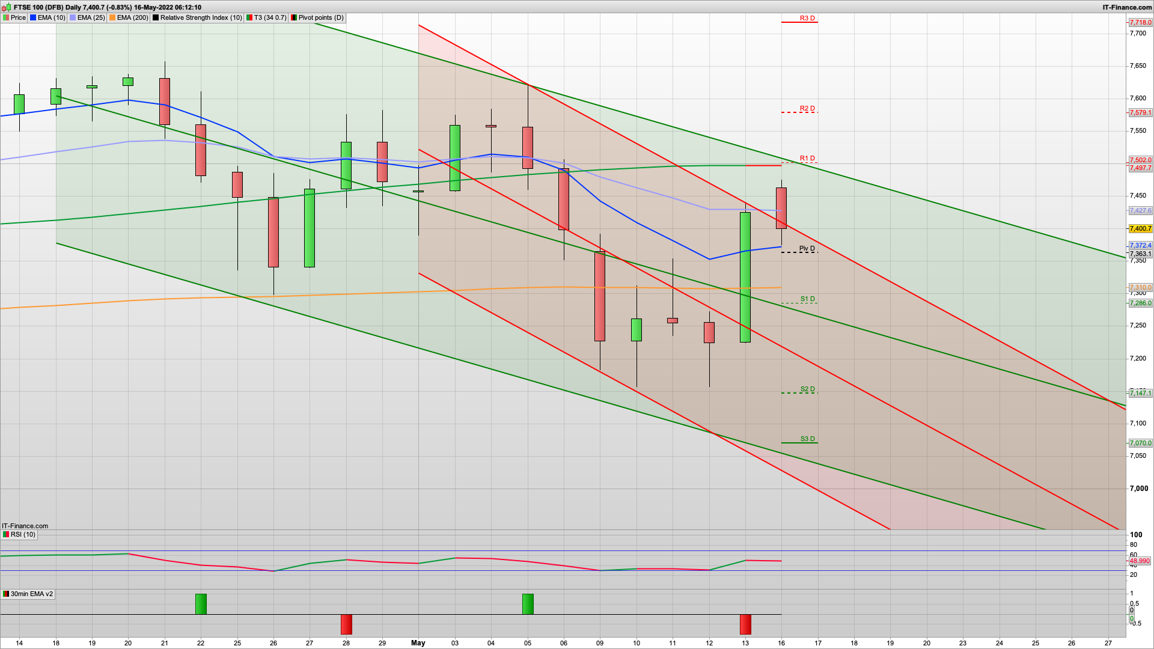Viewport: 1154px width, 649px height.
Task: Click the blue EMA (10) legend swatch
Action: pyautogui.click(x=33, y=17)
